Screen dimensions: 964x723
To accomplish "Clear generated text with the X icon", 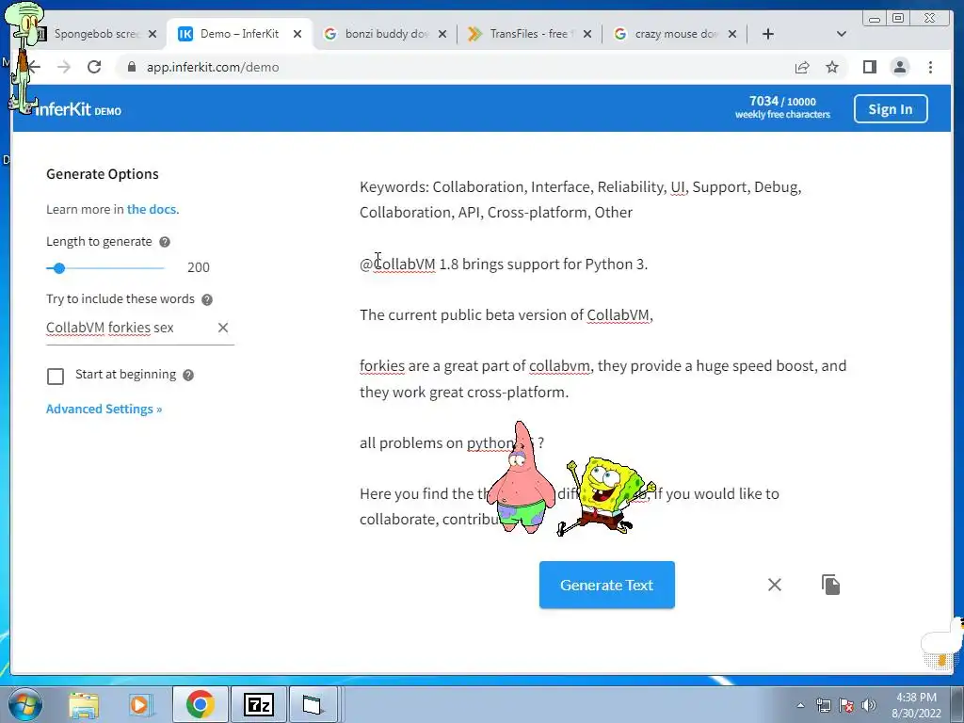I will 775,585.
